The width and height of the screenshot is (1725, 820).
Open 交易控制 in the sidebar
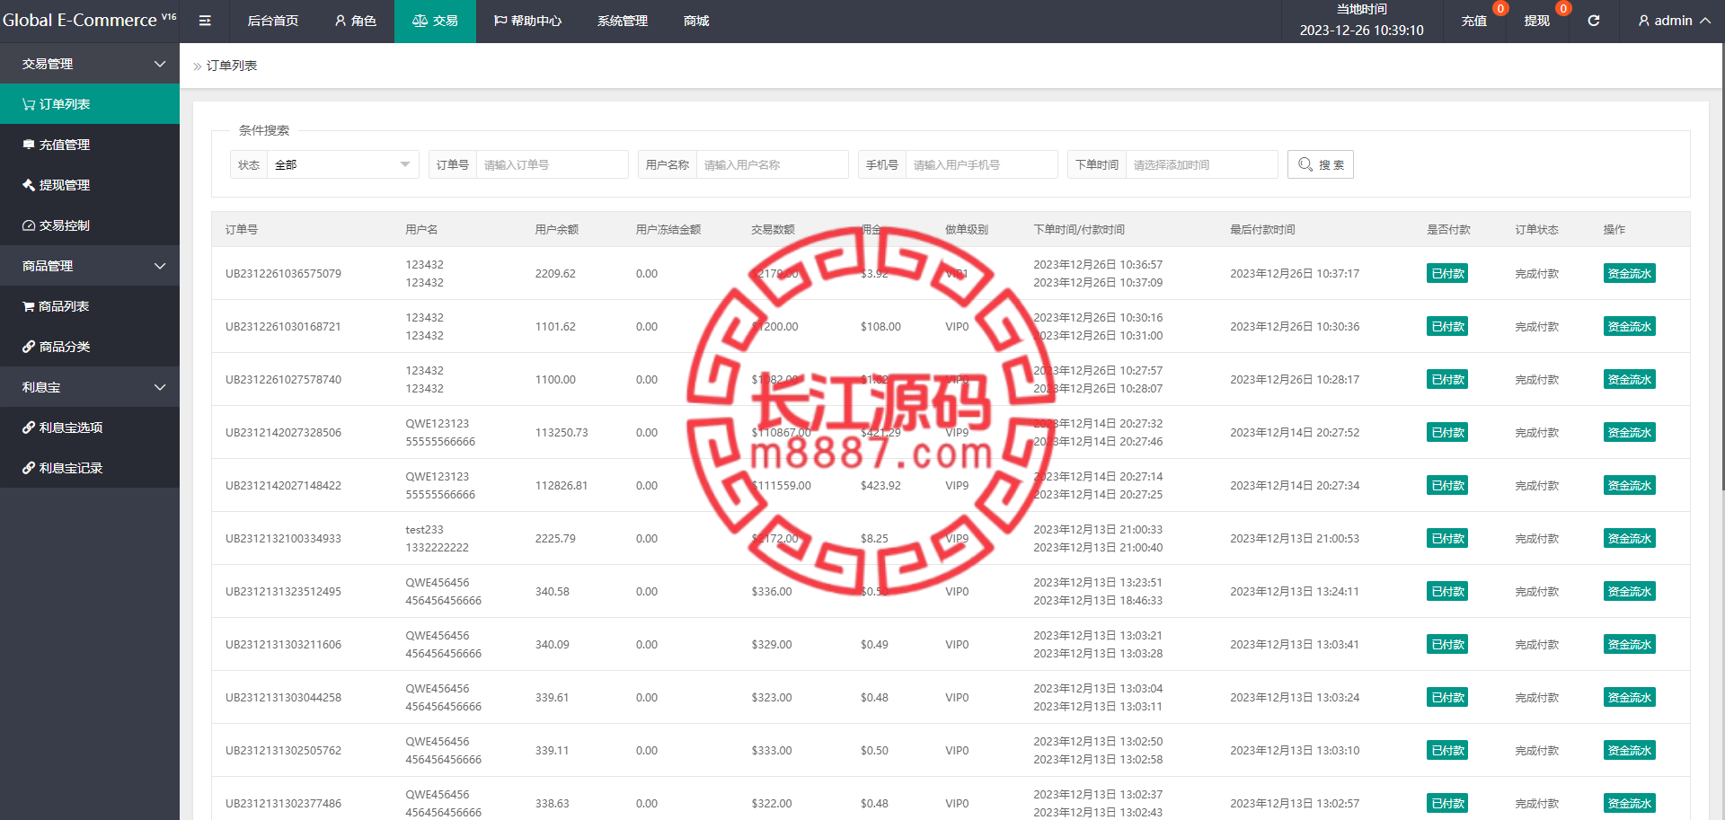pos(90,225)
